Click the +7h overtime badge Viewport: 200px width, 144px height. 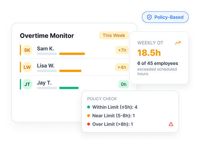pyautogui.click(x=122, y=50)
